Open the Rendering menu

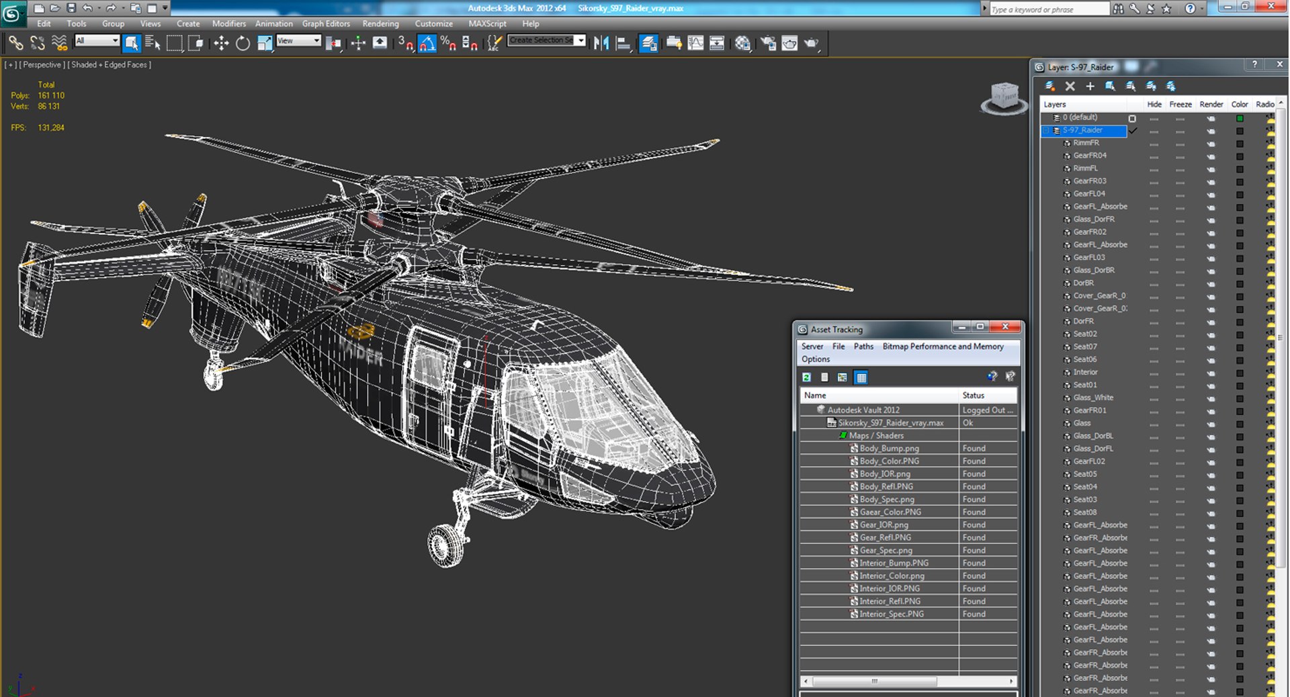coord(381,24)
